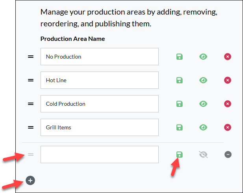Viewport: 243px width, 193px height.
Task: Click the reorder handle for Grill Items
Action: tap(31, 127)
